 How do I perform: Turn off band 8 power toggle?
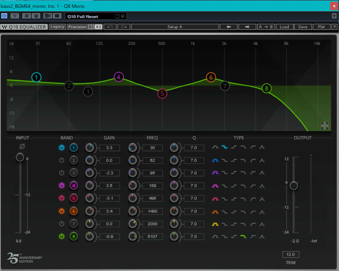(x=62, y=236)
